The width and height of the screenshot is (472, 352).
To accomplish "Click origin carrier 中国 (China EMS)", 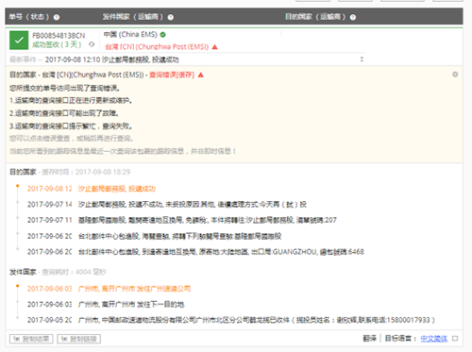I will click(130, 34).
